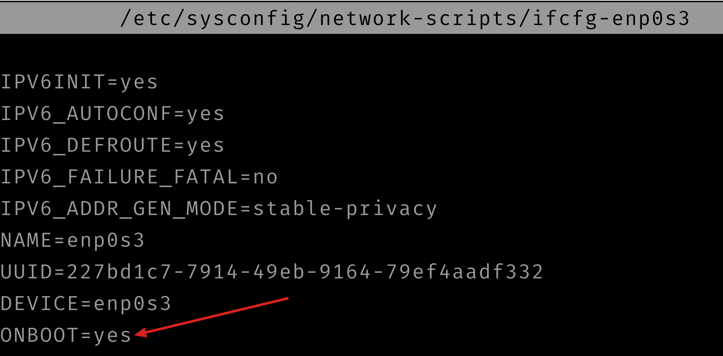Click the IPV6_FAILURE_FATAL=no line

pos(139,177)
